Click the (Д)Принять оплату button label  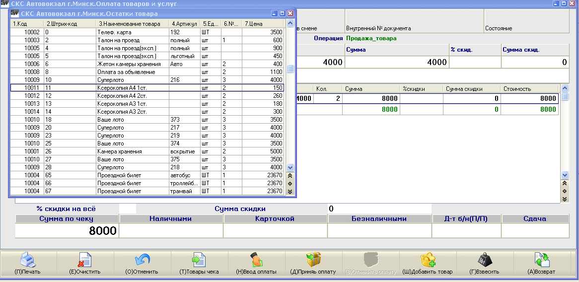click(313, 272)
